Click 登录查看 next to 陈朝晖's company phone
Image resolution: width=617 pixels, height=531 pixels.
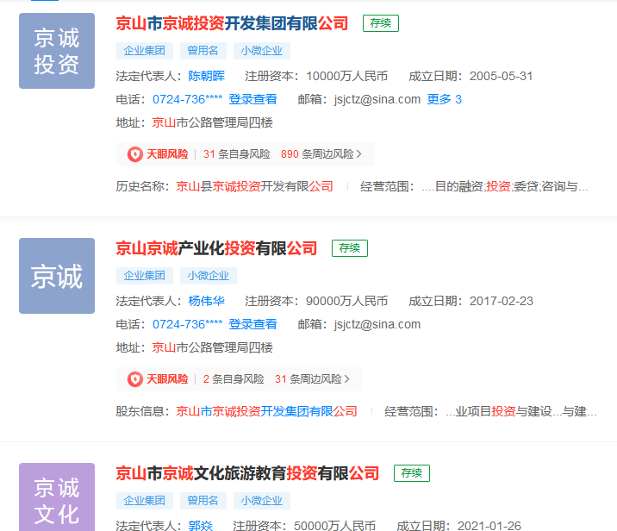tap(253, 99)
